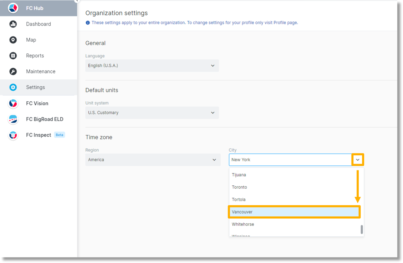Select Tortola in the city list

[x=294, y=199]
